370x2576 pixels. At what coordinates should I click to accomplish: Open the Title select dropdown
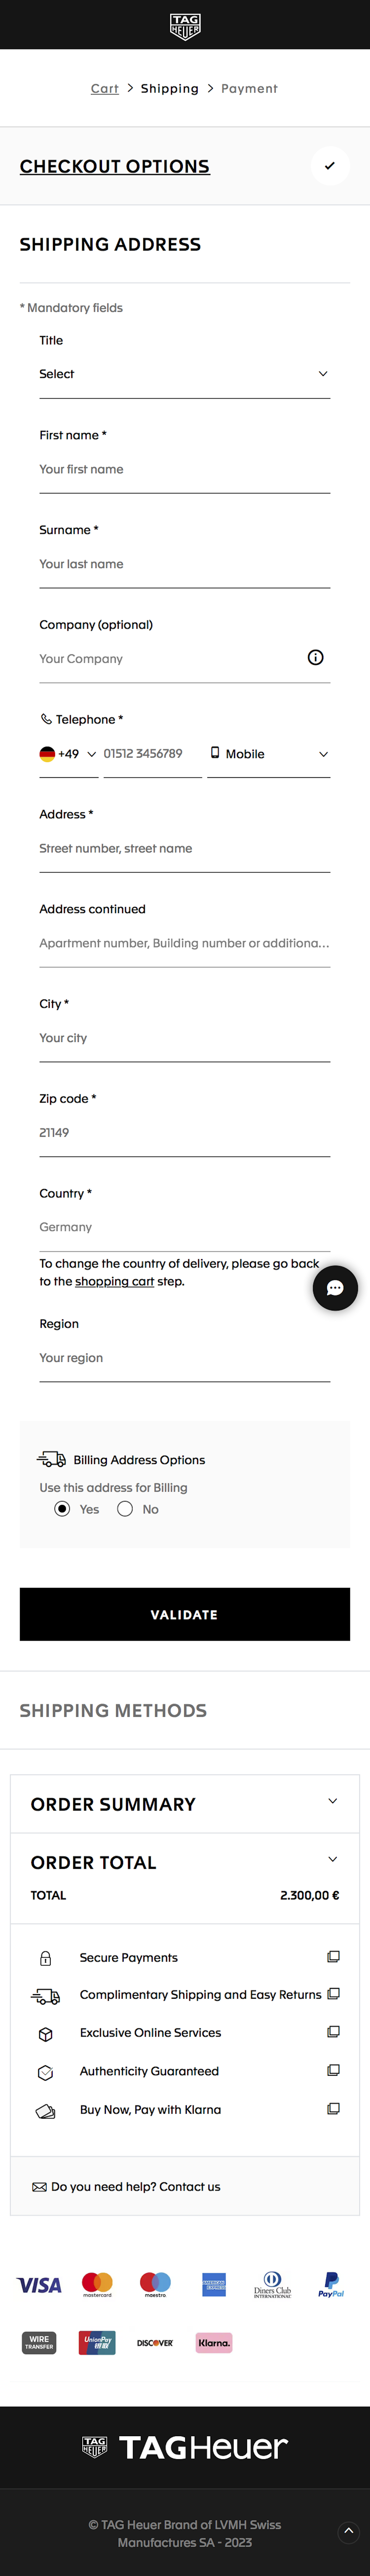tap(185, 374)
